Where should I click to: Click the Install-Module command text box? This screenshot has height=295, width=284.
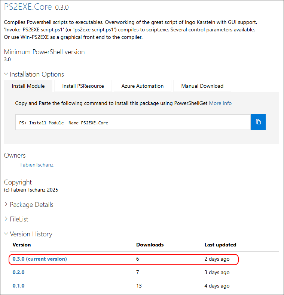tap(133, 122)
